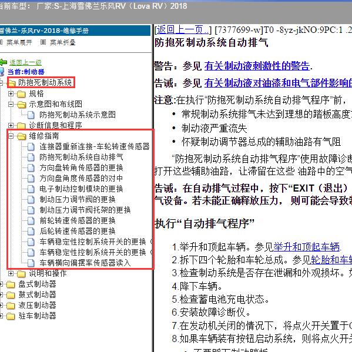The width and height of the screenshot is (352, 352).
Task: Click the 返回上一页 link
Action: [183, 29]
